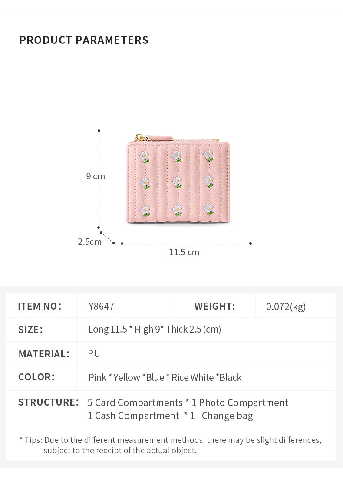Click the 9 cm height label
Viewport: 343px width, 488px height.
point(96,176)
